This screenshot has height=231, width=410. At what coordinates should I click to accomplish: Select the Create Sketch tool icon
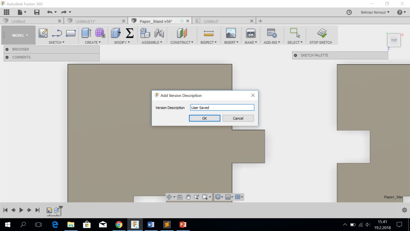[x=43, y=33]
